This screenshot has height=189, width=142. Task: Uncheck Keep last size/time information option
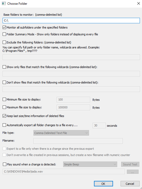tap(4, 116)
